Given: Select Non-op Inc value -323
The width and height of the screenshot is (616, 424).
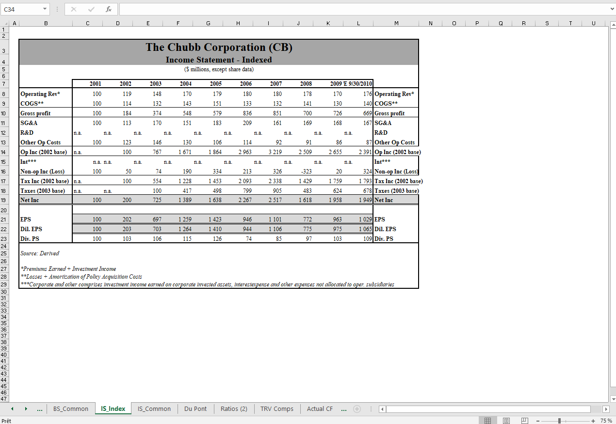Looking at the screenshot, I should (298, 172).
